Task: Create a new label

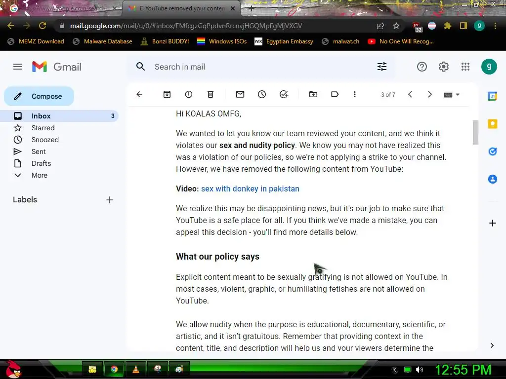Action: coord(109,200)
